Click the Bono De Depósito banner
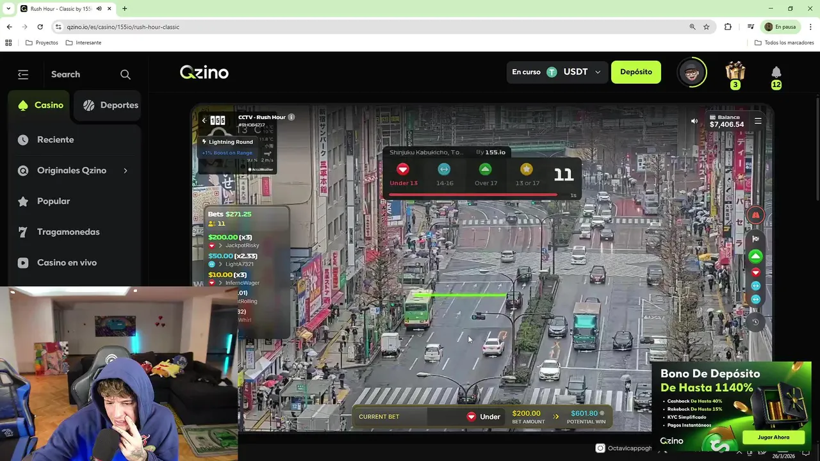 tap(731, 406)
